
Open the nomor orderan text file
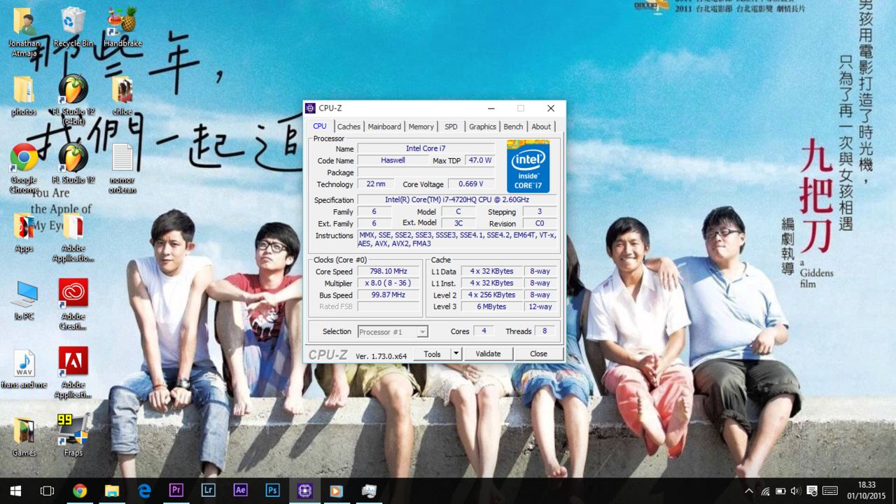[122, 168]
